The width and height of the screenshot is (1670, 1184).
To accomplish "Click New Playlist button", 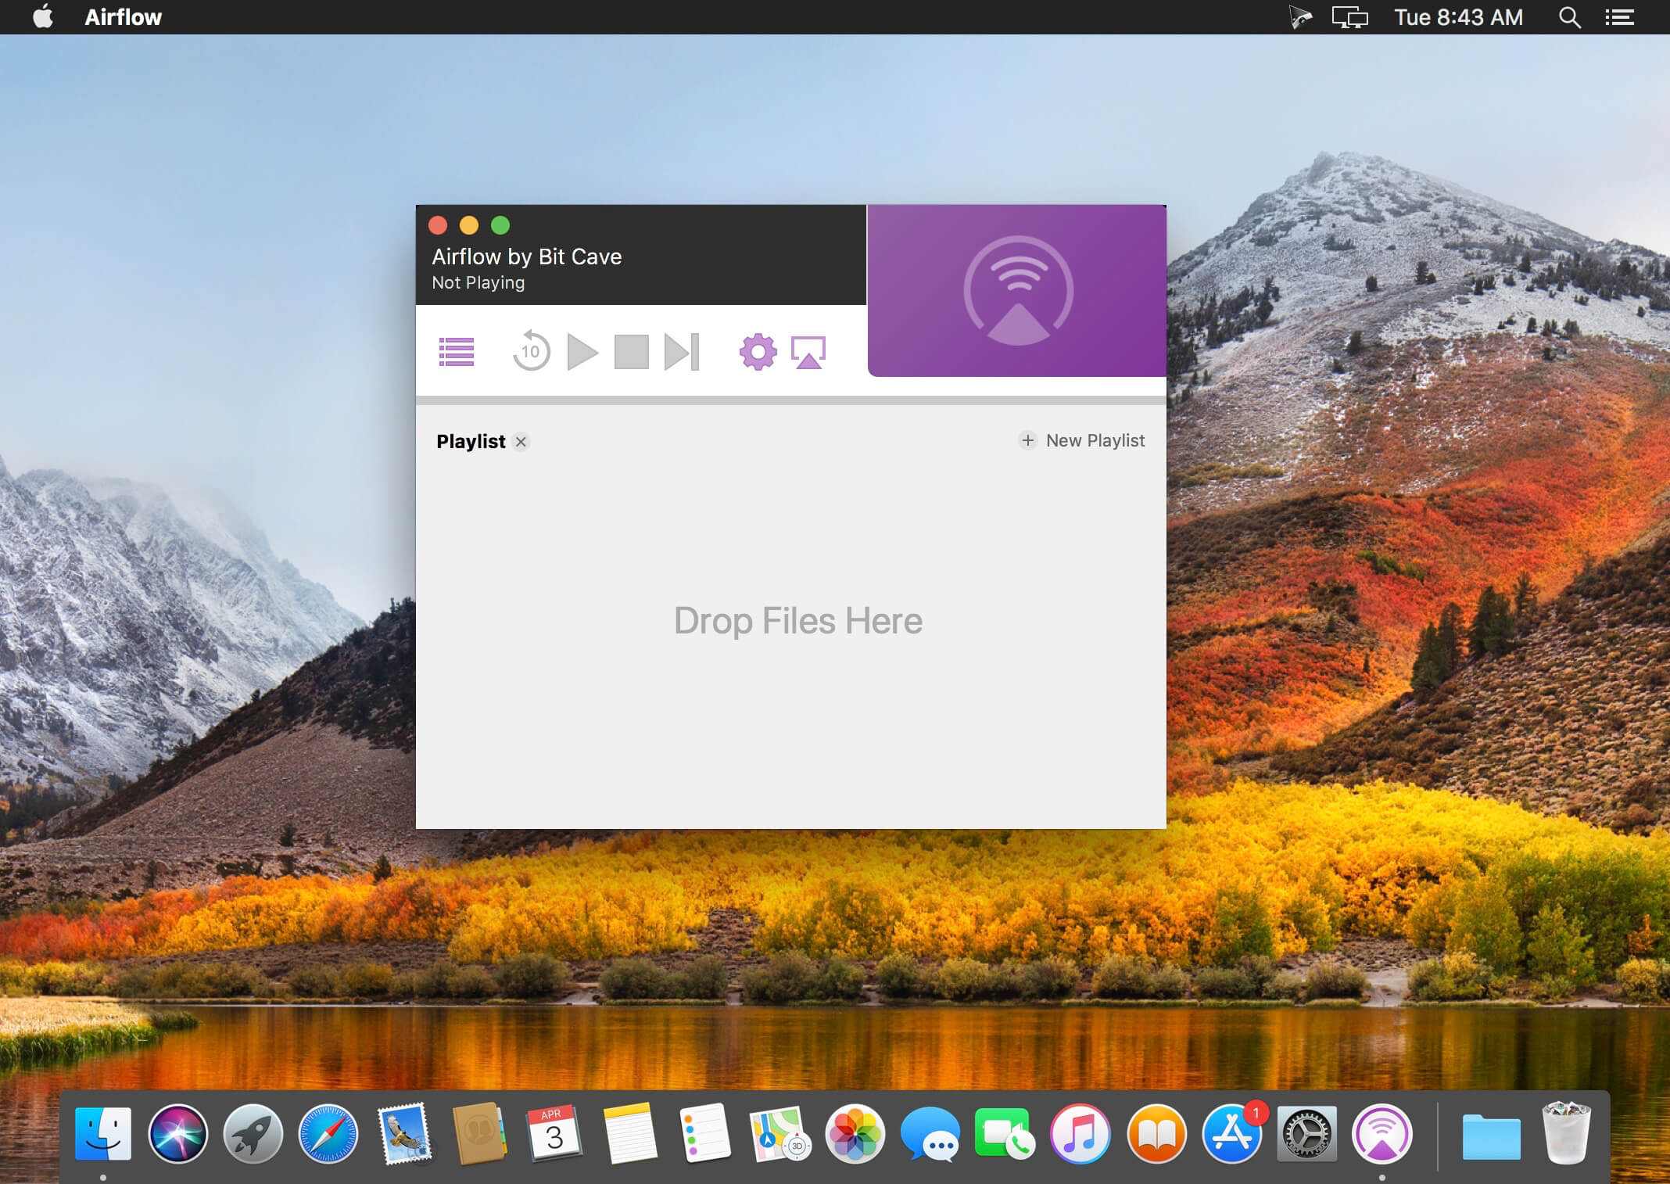I will click(1082, 441).
